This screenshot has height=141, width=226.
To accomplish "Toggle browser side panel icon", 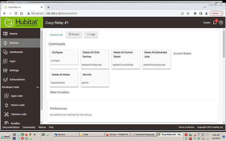I will pos(201,13).
